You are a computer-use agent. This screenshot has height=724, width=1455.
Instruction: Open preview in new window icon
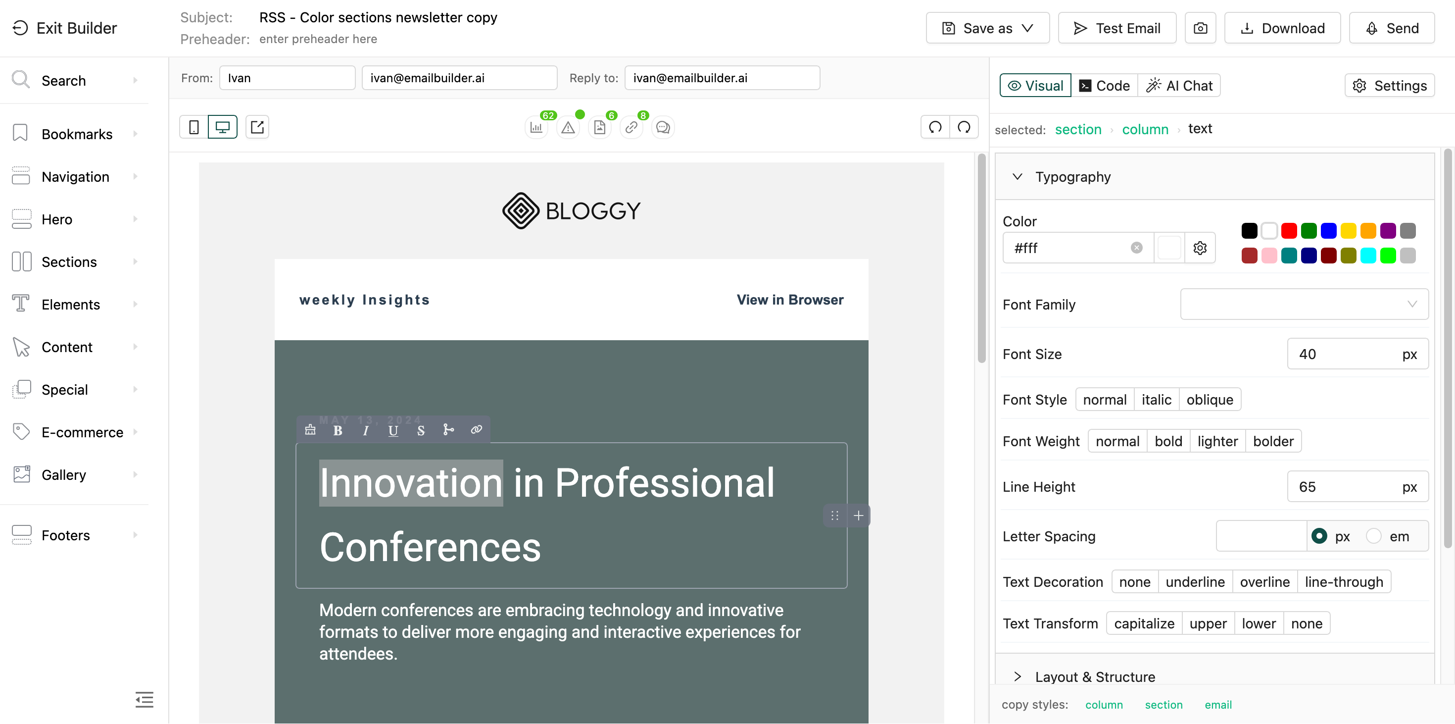(x=257, y=127)
